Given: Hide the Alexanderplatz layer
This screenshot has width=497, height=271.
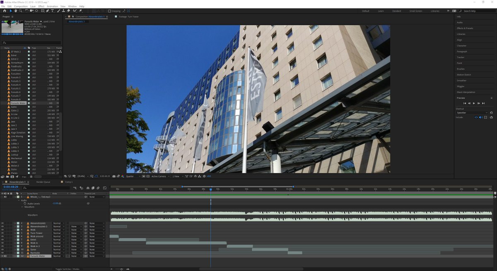Looking at the screenshot, I should 3,223.
